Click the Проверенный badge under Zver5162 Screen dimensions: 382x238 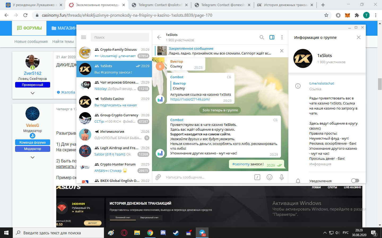[33, 85]
